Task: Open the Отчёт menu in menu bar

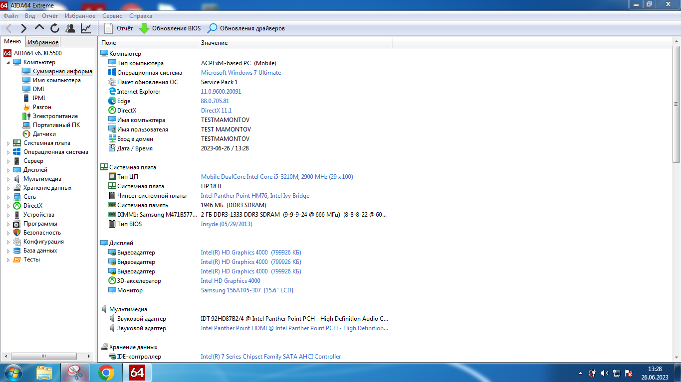Action: coord(50,16)
